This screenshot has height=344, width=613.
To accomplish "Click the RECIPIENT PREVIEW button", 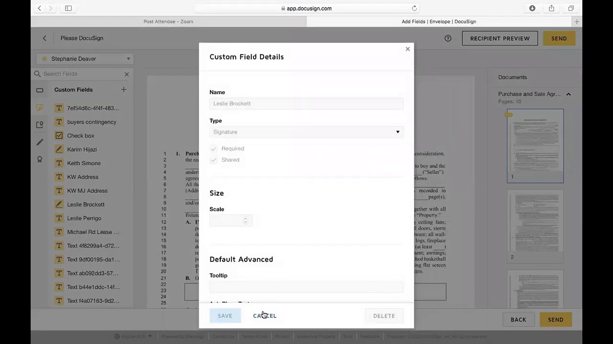I will 500,38.
